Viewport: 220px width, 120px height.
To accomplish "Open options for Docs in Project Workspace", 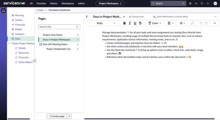I will pos(78,40).
